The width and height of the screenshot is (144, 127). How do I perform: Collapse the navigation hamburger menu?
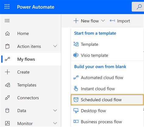point(7,21)
